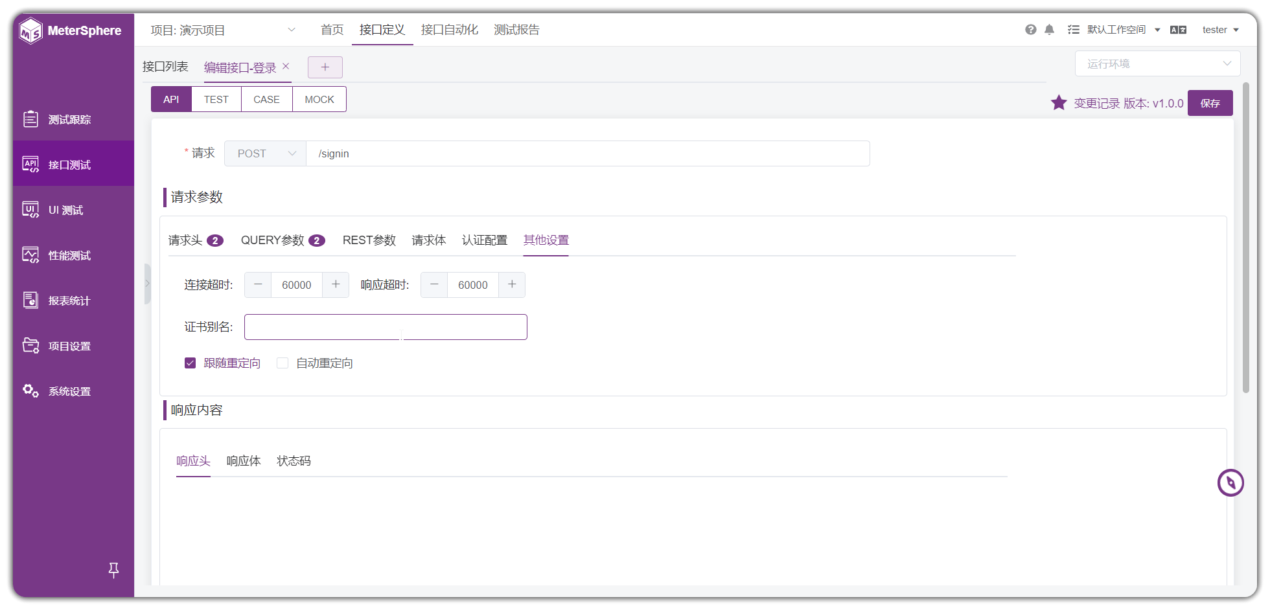
Task: Open the 响应体 tab
Action: click(244, 461)
